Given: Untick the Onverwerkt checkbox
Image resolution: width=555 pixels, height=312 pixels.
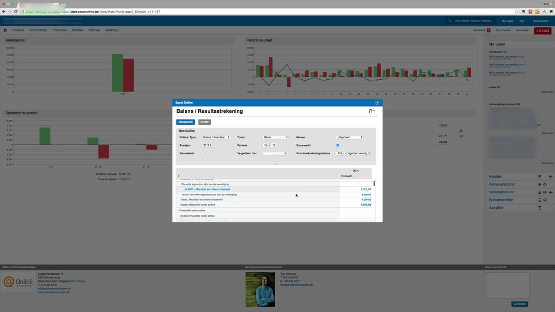Looking at the screenshot, I should (x=338, y=145).
